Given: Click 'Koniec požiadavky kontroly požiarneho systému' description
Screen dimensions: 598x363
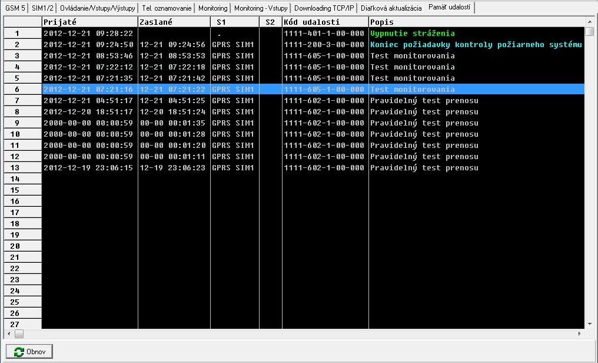Looking at the screenshot, I should pos(476,45).
